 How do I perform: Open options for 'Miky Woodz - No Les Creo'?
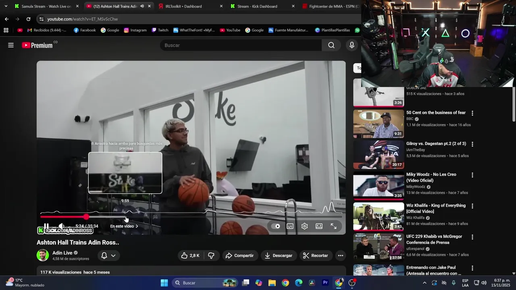pos(472,175)
